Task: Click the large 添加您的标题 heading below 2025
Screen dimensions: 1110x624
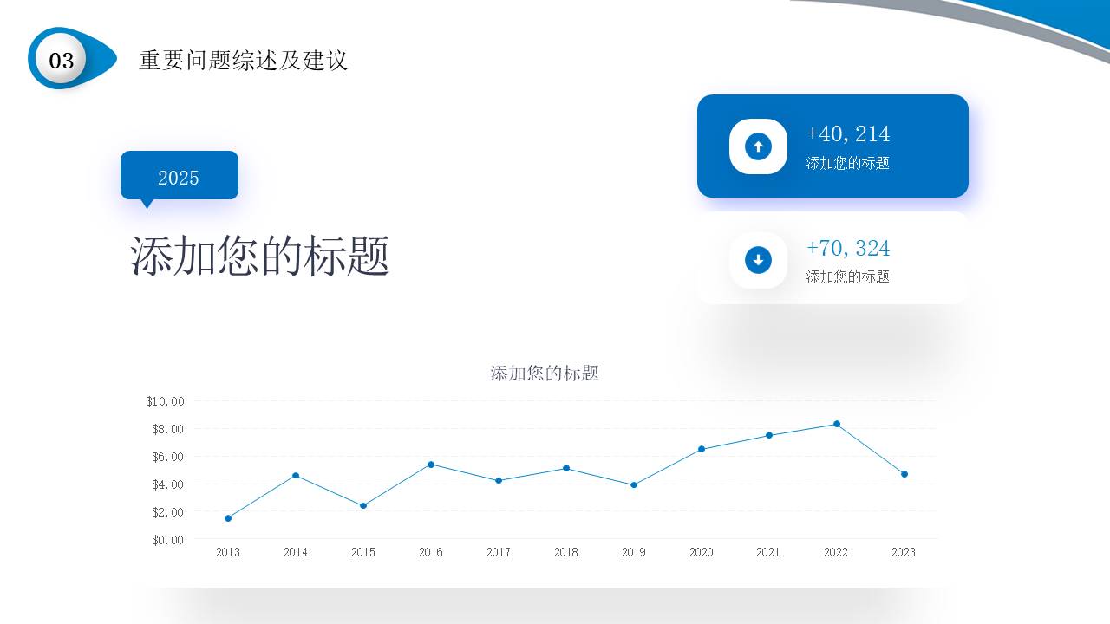Action: click(260, 256)
